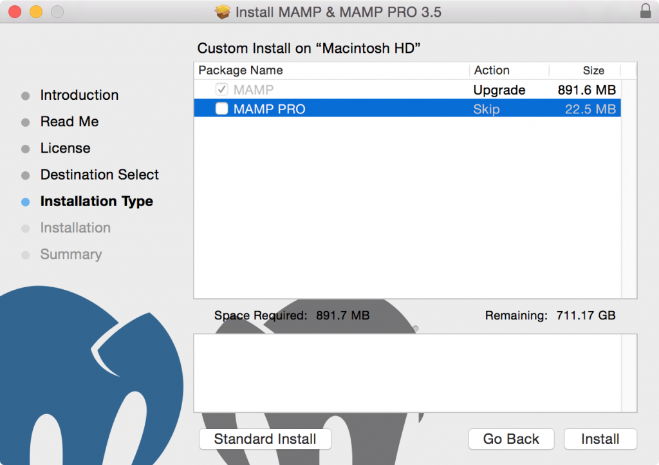
Task: Select the Installation Type step
Action: point(97,202)
